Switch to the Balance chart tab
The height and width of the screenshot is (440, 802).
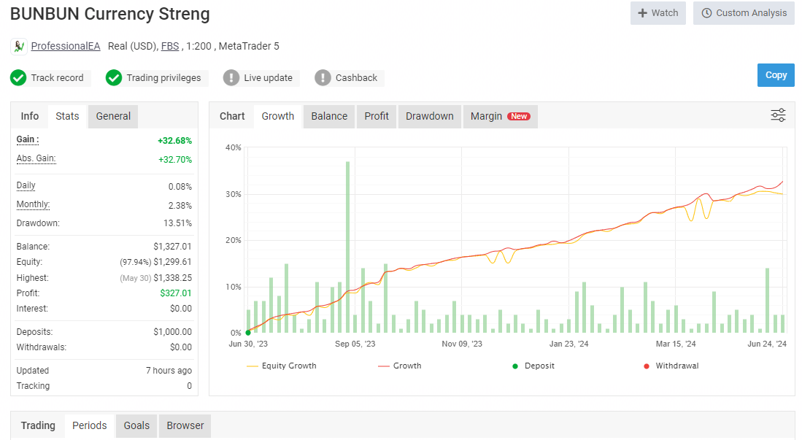(329, 116)
